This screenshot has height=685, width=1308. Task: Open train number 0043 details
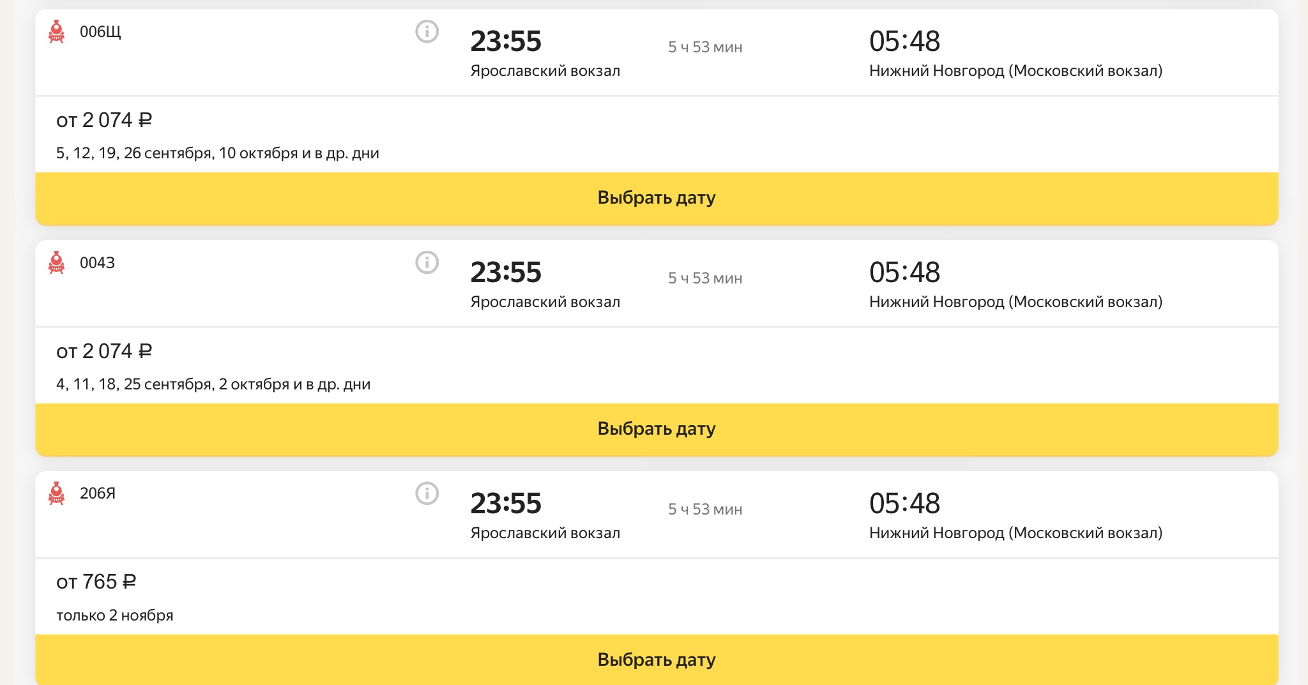97,263
